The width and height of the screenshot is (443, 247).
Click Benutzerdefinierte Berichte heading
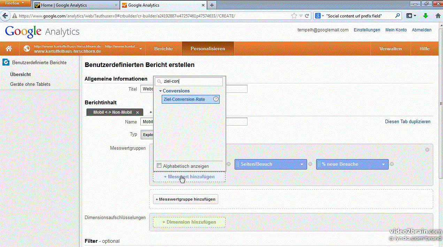click(x=39, y=62)
